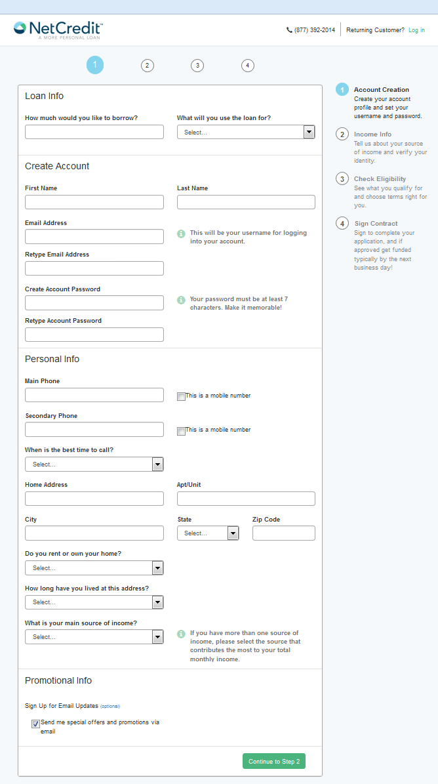Click Check Eligibility step icon in sidebar
The image size is (438, 784).
[x=342, y=178]
